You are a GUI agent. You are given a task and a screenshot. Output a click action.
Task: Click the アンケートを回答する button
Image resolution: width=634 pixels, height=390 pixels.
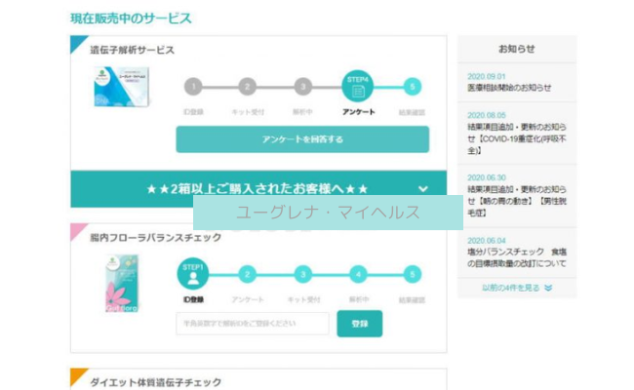click(302, 139)
